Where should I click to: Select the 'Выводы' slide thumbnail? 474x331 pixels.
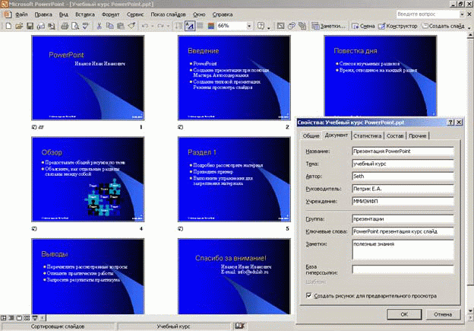pos(88,276)
